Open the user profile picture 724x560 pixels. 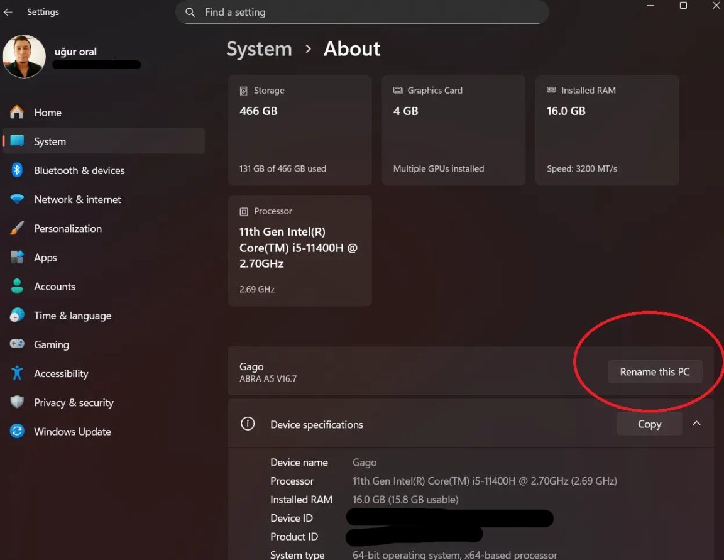click(x=24, y=57)
